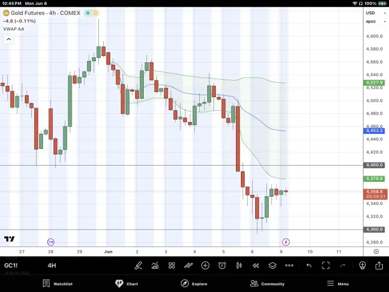The height and width of the screenshot is (292, 389).
Task: Select the 4,527.9 upper band price label
Action: (374, 82)
